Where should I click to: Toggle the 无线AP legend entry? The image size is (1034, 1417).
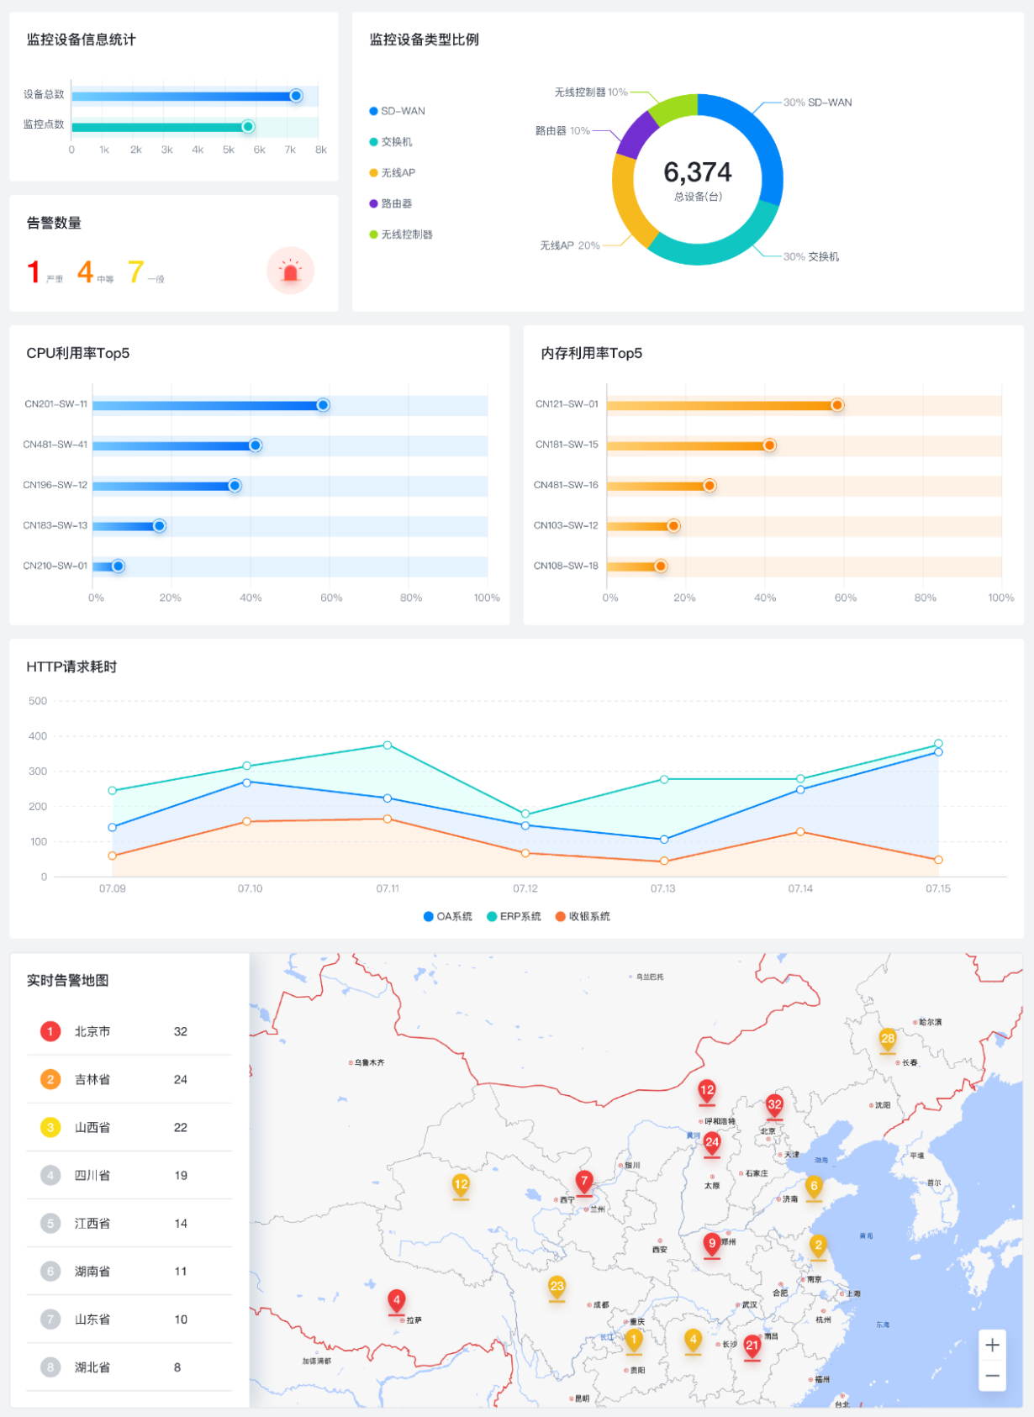click(x=393, y=172)
